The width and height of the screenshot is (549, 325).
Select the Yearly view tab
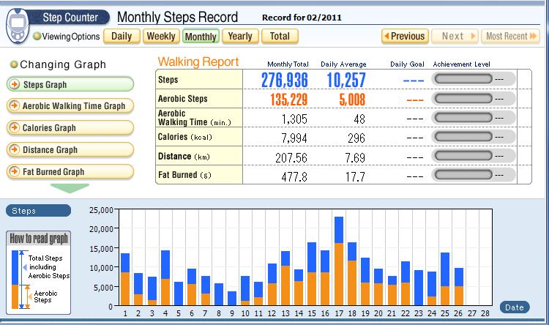[239, 36]
